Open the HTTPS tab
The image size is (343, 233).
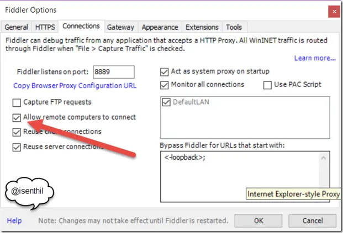(45, 27)
